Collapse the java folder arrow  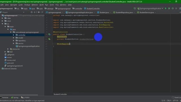pyautogui.click(x=8, y=29)
